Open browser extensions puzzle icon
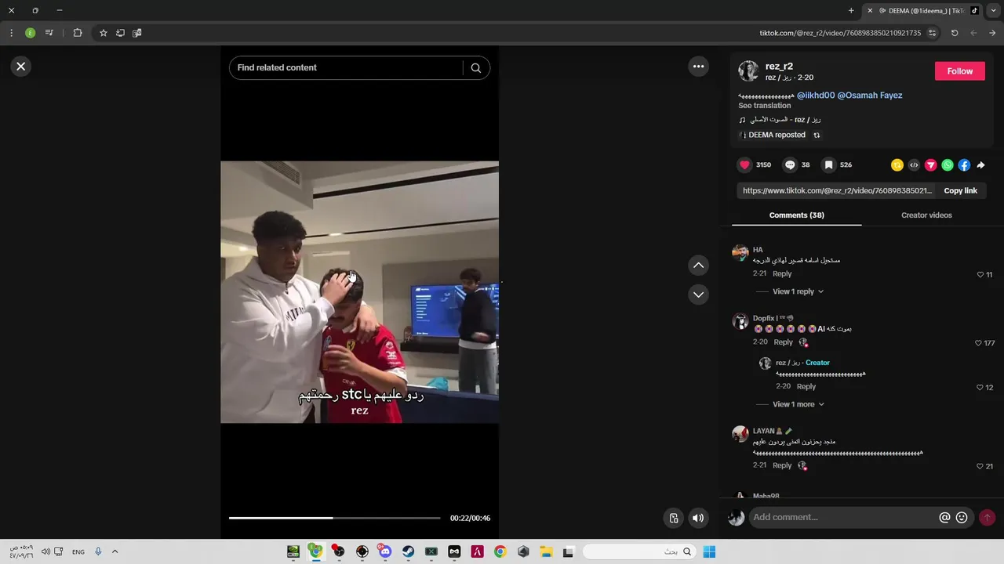 click(77, 33)
